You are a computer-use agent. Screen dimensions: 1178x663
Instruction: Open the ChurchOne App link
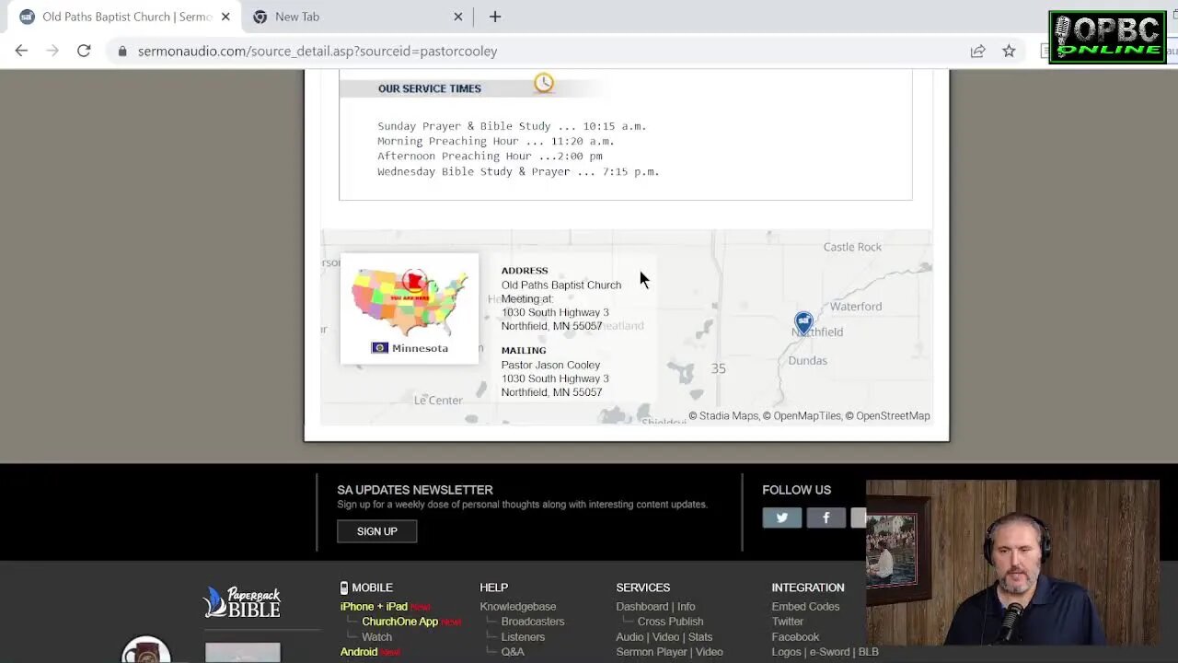(x=399, y=622)
